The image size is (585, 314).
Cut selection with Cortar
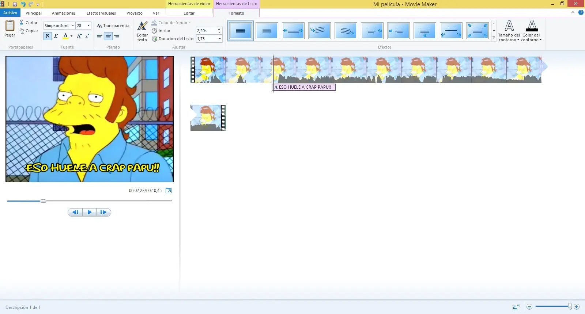pyautogui.click(x=29, y=23)
